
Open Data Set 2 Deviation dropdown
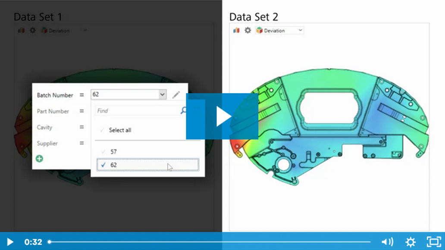(x=300, y=31)
